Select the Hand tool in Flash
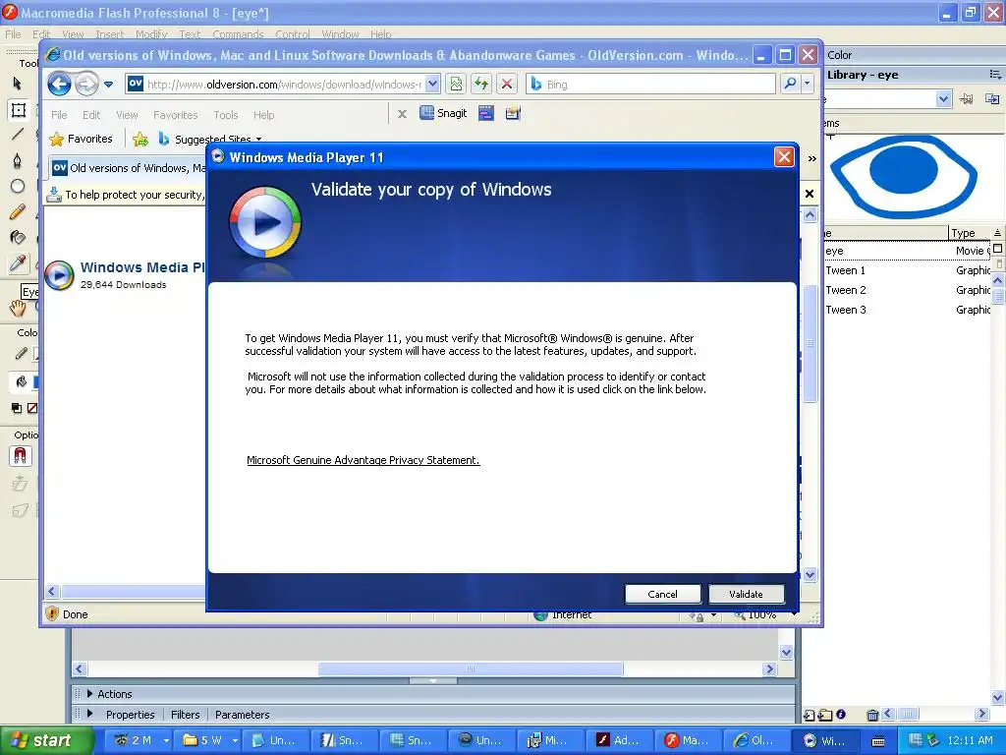 point(18,308)
